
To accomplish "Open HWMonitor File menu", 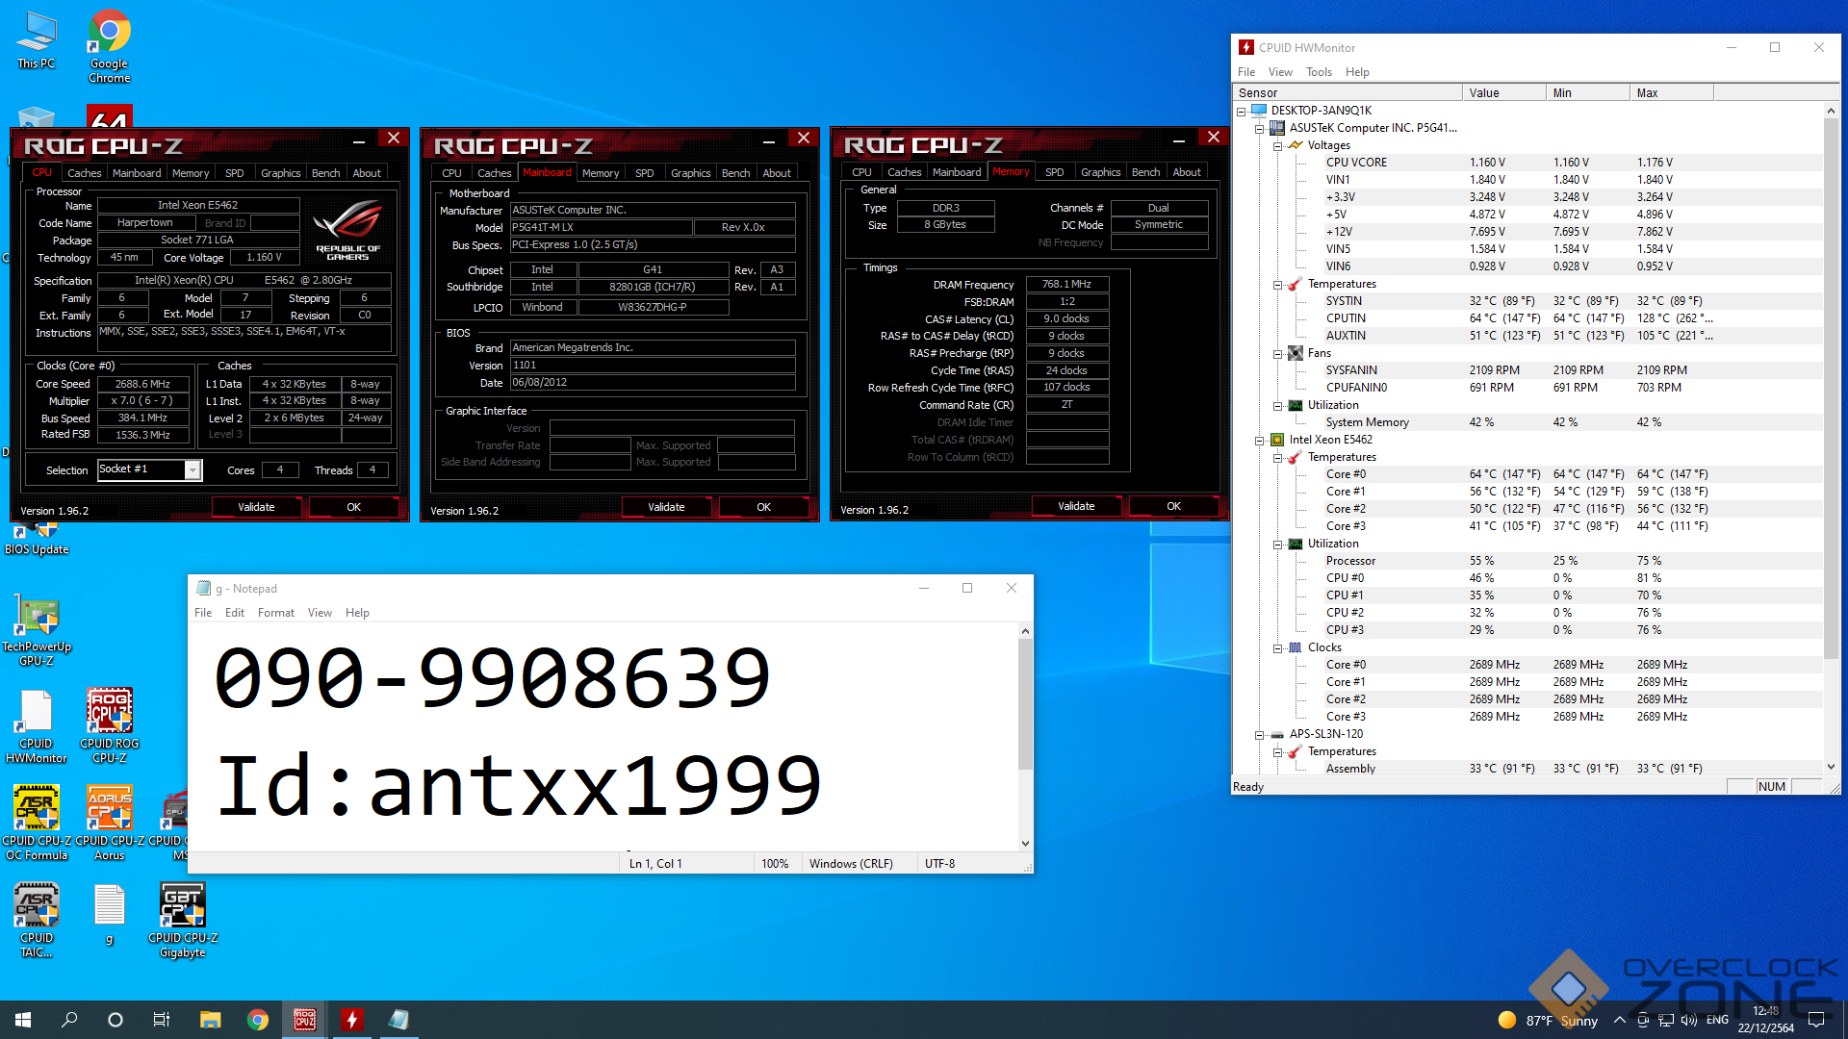I will 1246,72.
